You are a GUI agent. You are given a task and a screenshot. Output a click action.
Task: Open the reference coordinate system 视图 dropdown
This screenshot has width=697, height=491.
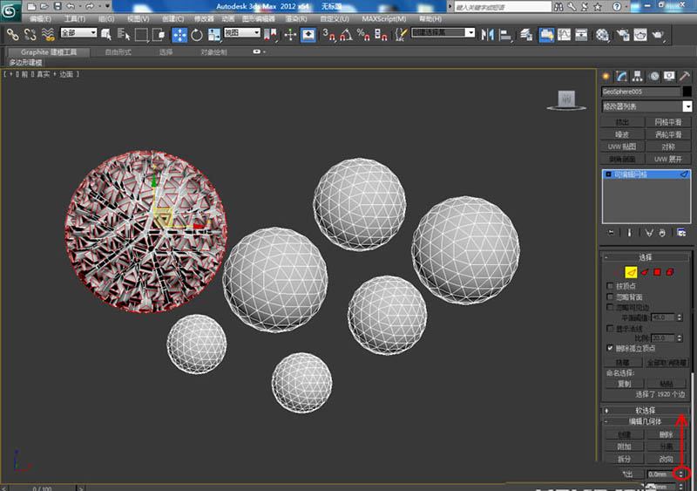point(242,32)
